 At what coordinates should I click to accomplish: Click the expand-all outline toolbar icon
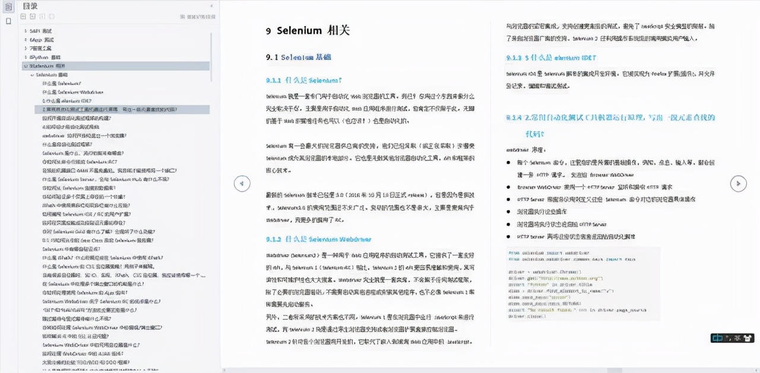coord(24,17)
